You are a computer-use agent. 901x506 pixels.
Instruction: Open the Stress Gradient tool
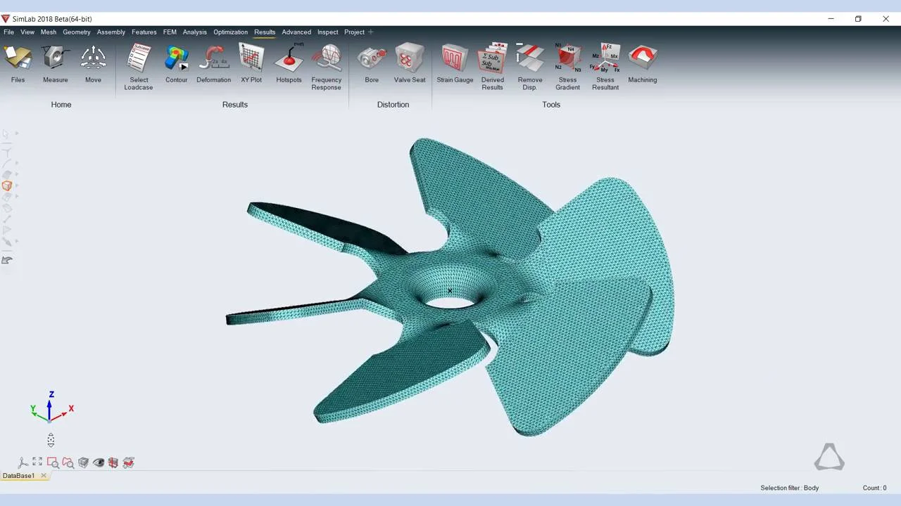[567, 59]
